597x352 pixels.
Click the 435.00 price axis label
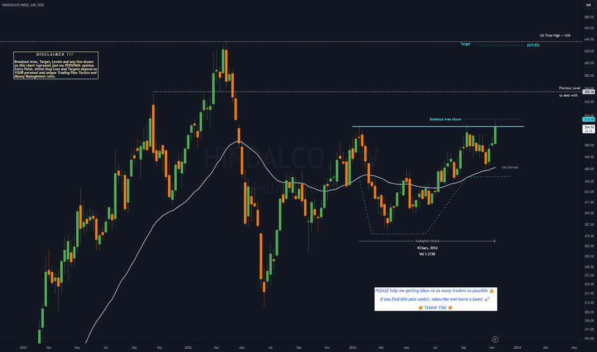pyautogui.click(x=589, y=182)
